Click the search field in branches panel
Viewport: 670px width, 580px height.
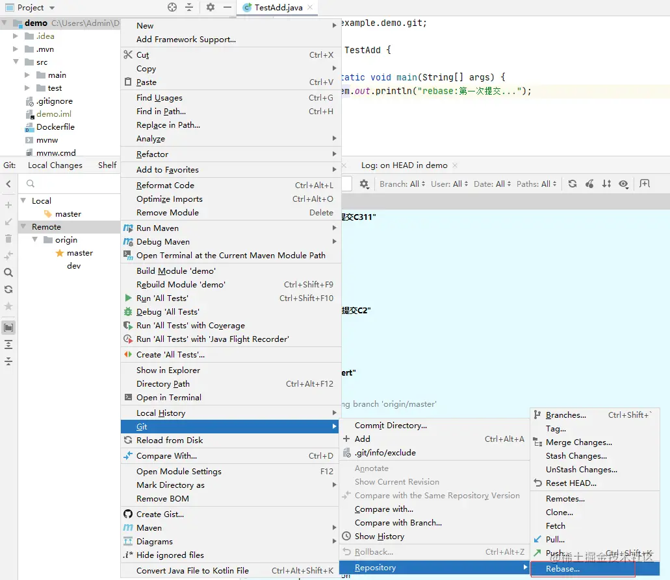point(70,184)
